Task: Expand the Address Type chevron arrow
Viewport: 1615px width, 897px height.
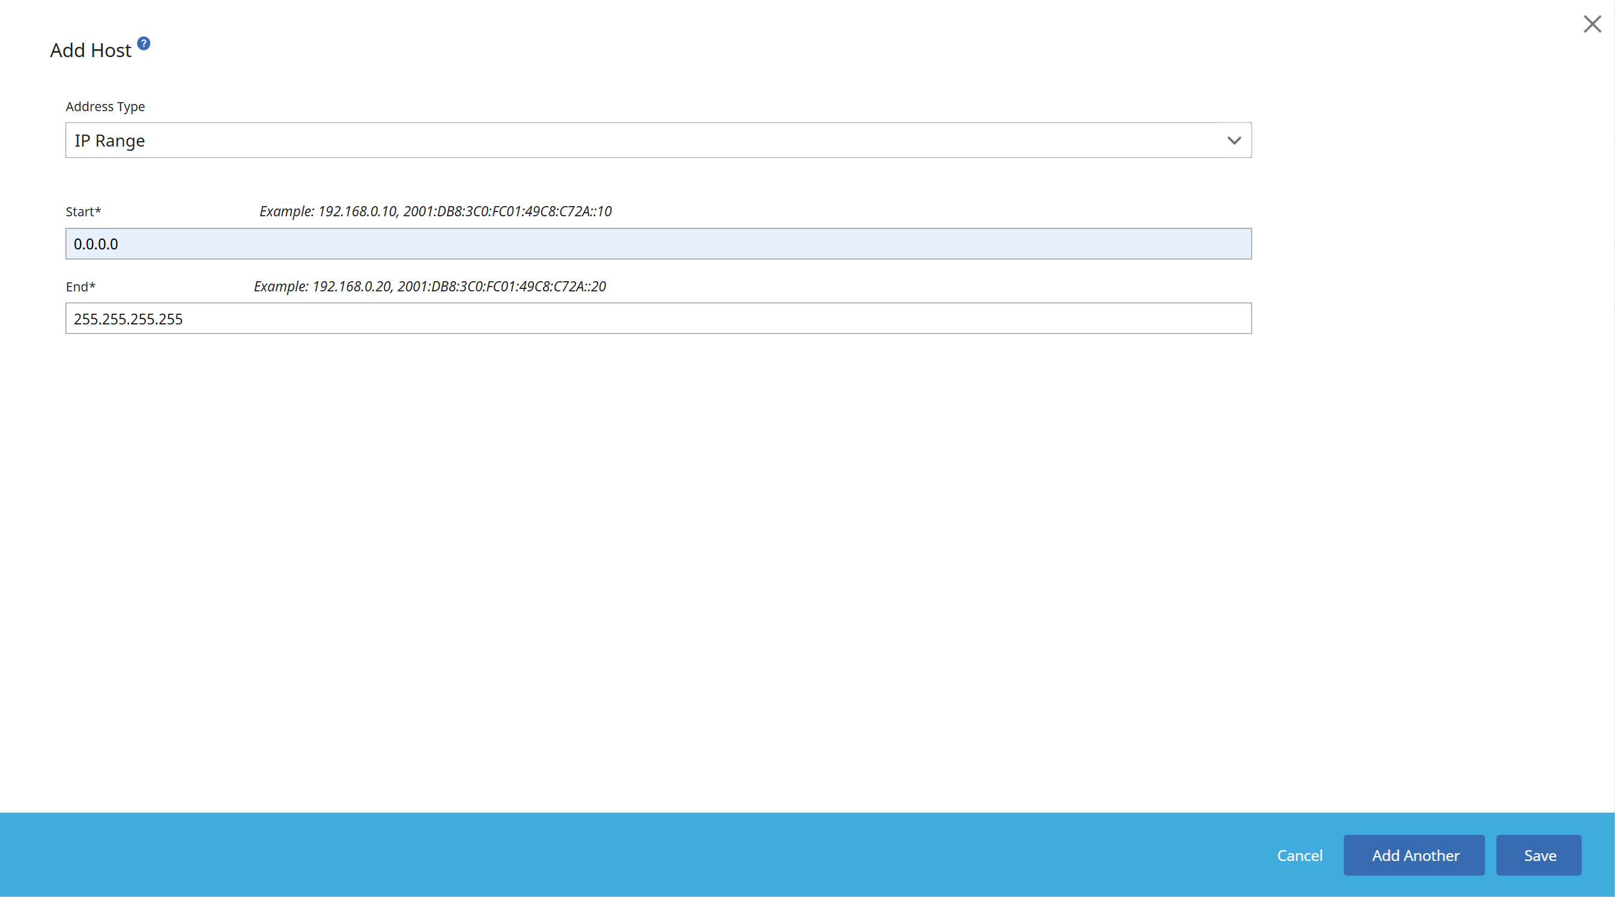Action: click(x=1234, y=141)
